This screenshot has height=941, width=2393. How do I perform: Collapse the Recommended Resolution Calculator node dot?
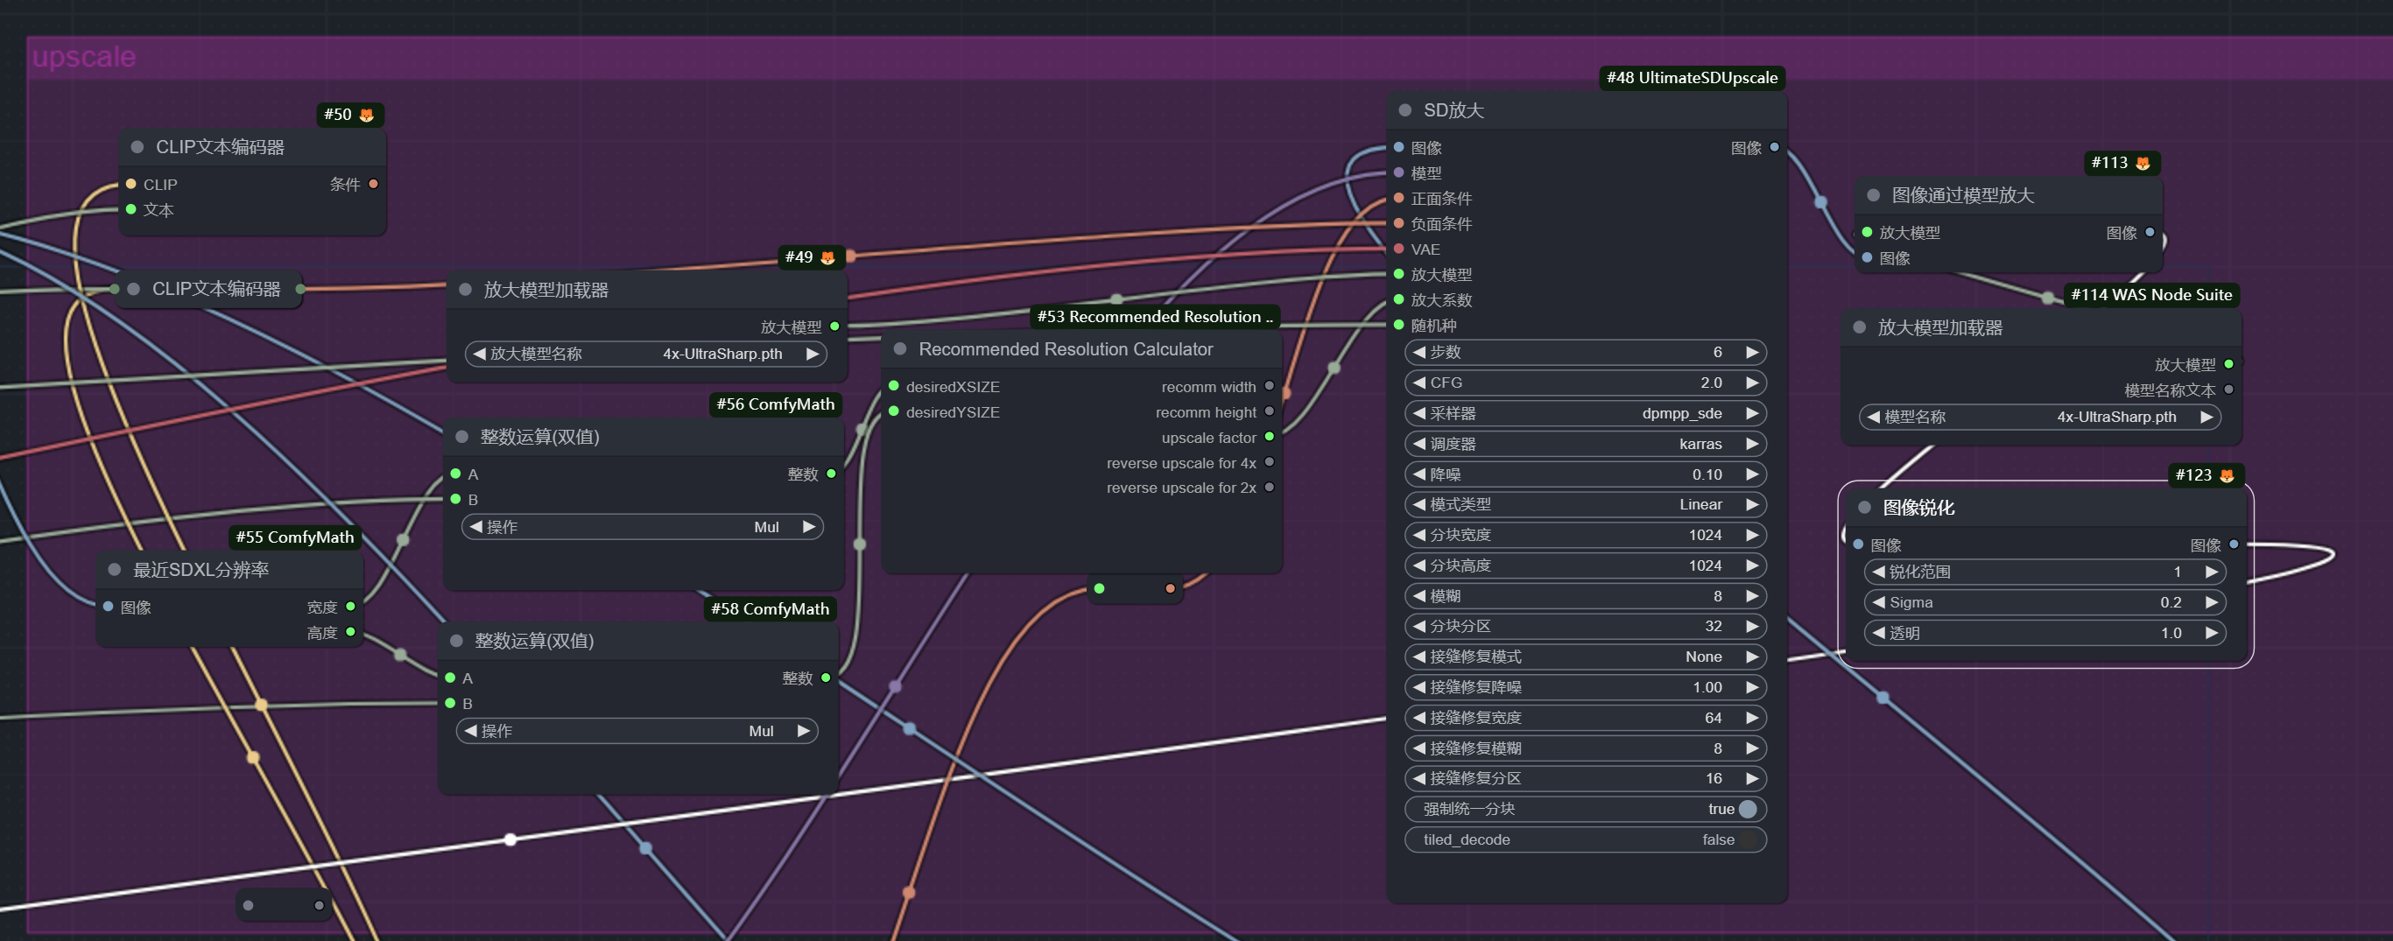pos(899,348)
